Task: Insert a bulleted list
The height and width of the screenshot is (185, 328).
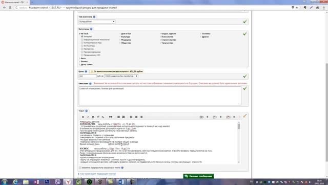Action: (x=118, y=117)
